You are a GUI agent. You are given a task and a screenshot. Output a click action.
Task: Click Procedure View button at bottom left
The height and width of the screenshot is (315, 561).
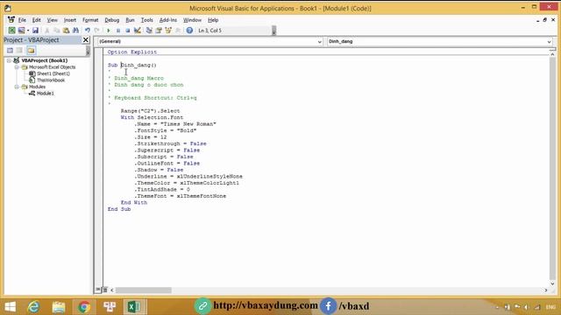pyautogui.click(x=98, y=290)
